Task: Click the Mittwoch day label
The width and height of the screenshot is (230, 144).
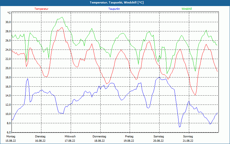Action: click(x=70, y=137)
